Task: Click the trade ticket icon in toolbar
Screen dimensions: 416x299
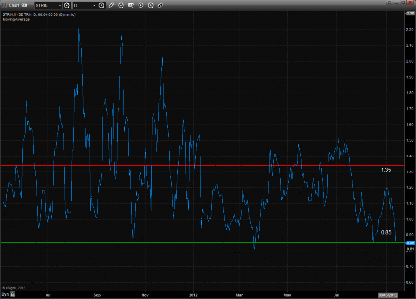Action: tap(160, 5)
